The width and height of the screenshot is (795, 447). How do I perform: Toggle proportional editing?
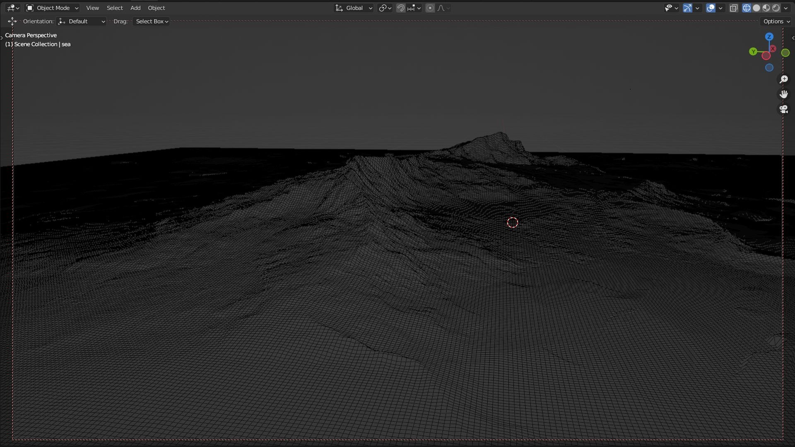430,8
